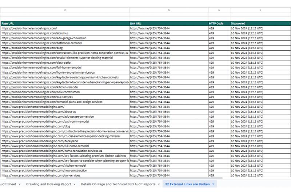This screenshot has width=291, height=194.
Task: Select cell precisionhomeremodelinginc.com/bathroom-remodel without www
Action: [65, 43]
